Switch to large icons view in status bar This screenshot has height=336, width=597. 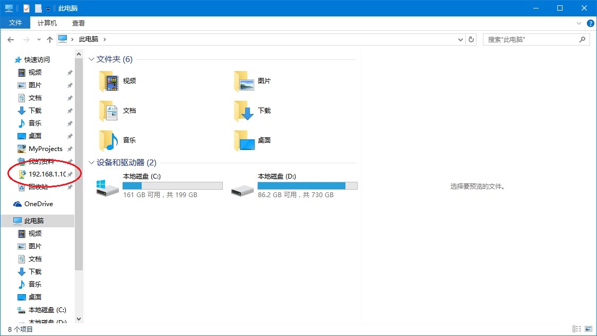tap(589, 329)
